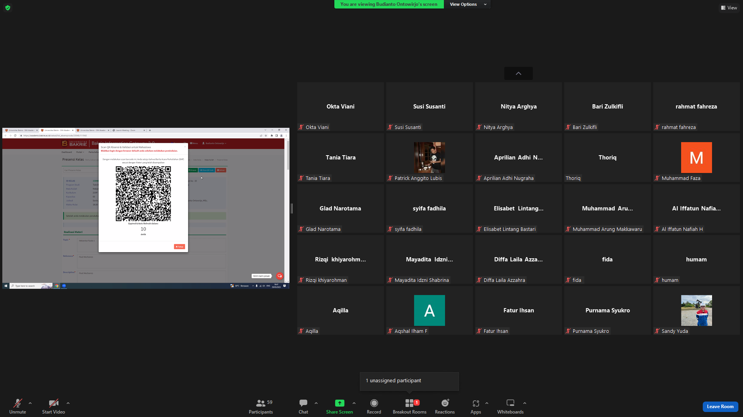Click the Chrome three-dot menu in shared screen
743x417 pixels.
click(x=286, y=136)
